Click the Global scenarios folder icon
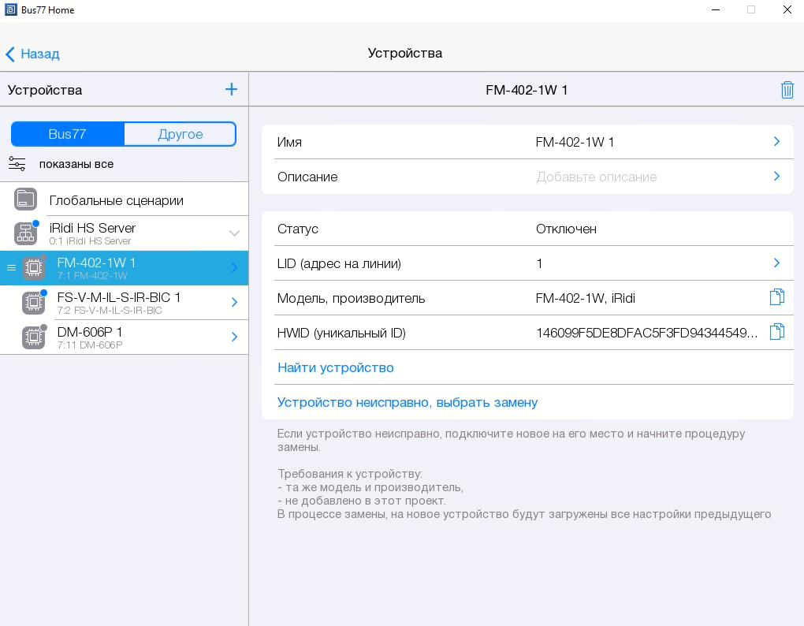804x626 pixels. pos(26,199)
